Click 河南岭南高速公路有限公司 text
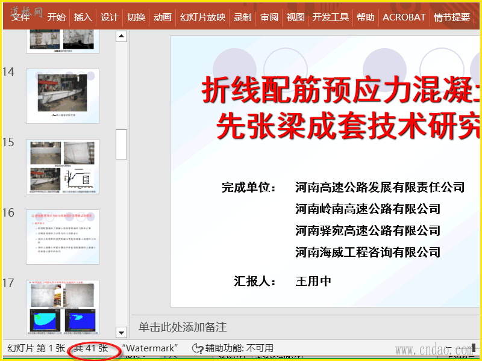This screenshot has width=482, height=361. (368, 209)
